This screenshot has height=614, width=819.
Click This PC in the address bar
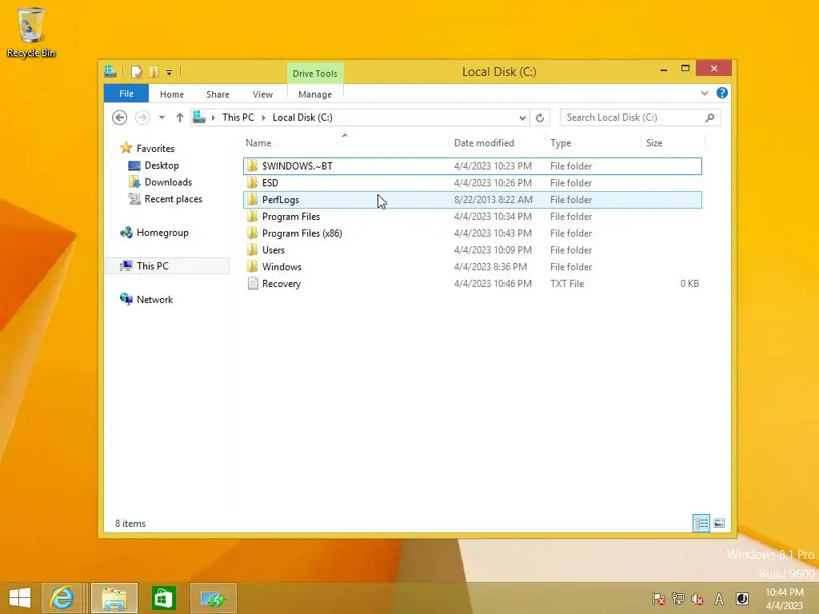pyautogui.click(x=238, y=118)
